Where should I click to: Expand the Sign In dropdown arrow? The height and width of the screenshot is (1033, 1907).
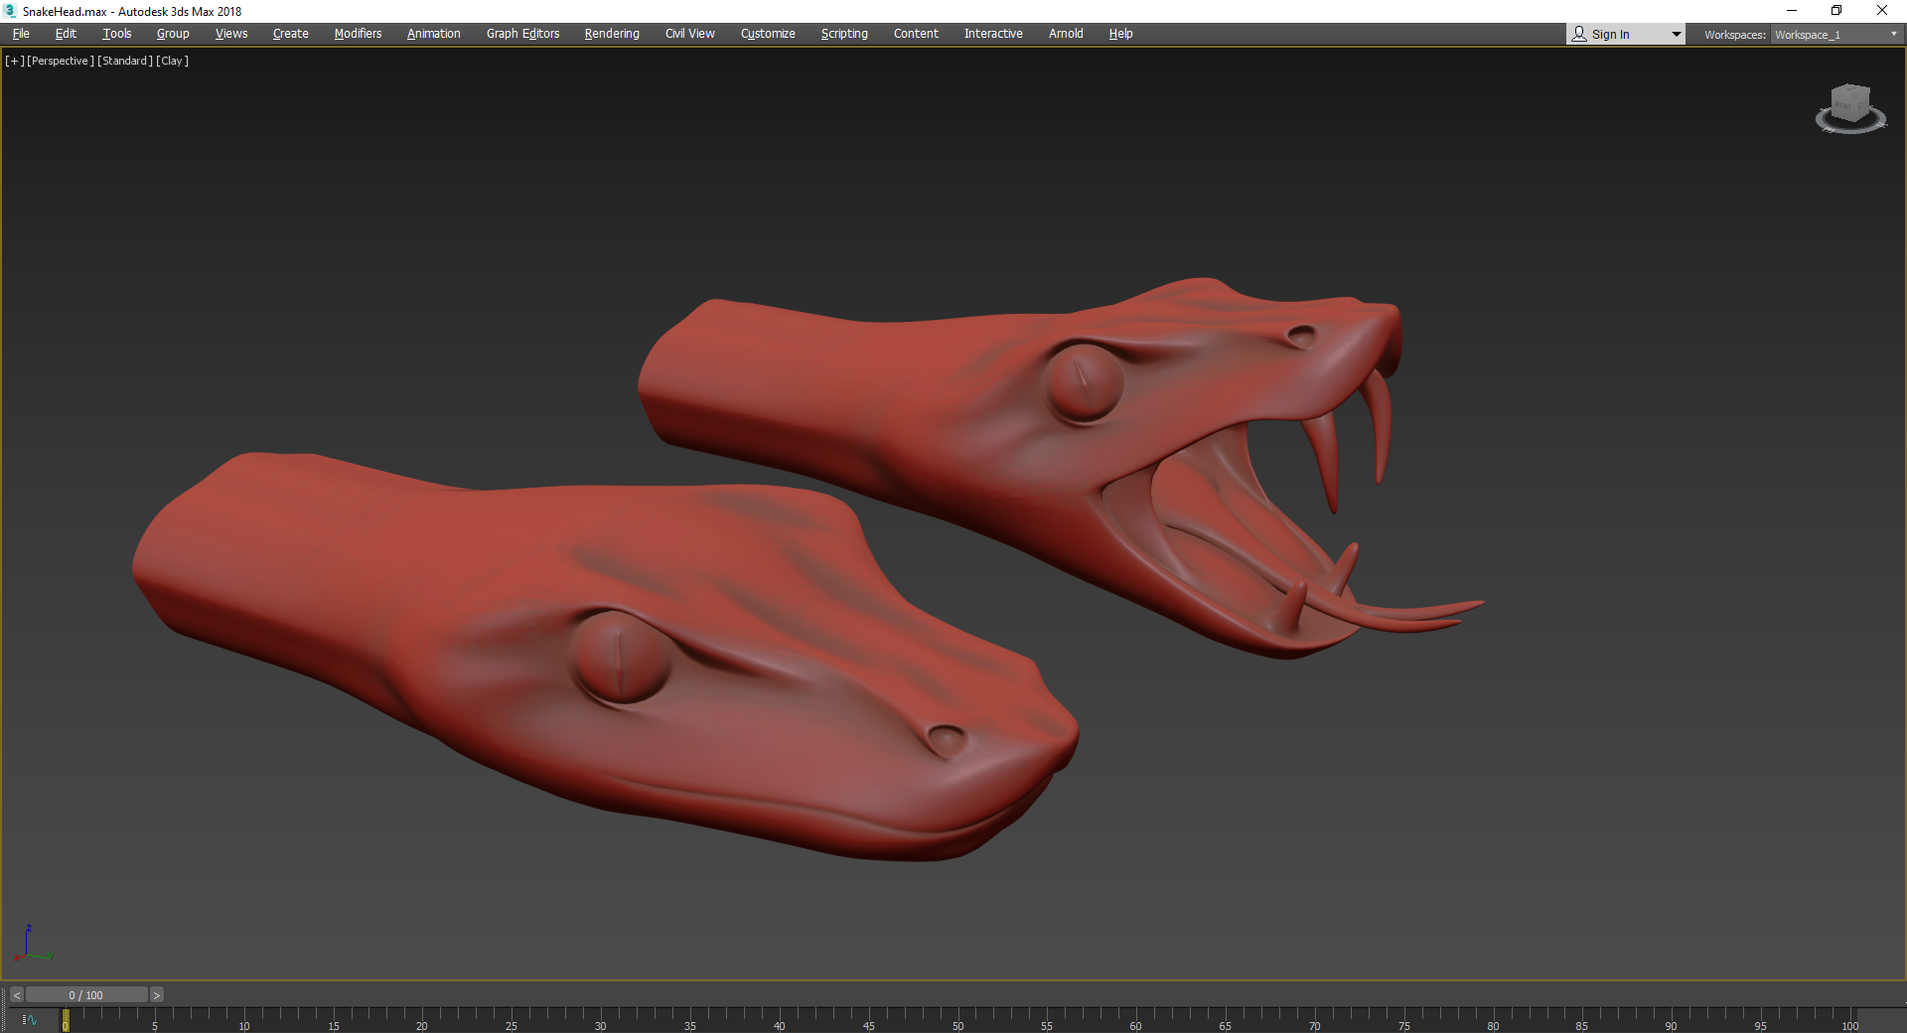pos(1677,35)
